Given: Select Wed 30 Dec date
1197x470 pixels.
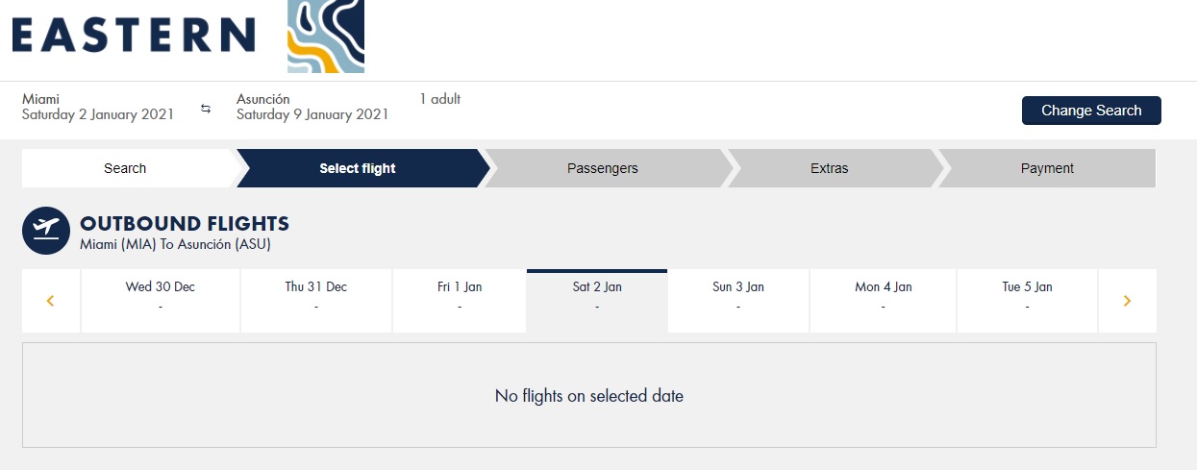Looking at the screenshot, I should point(161,301).
